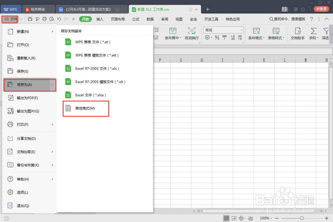Click the help question mark icon
This screenshot has width=333, height=222.
pyautogui.click(x=311, y=19)
